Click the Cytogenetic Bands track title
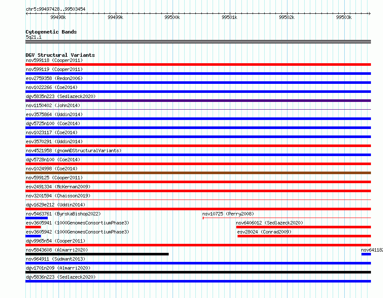 coord(51,32)
